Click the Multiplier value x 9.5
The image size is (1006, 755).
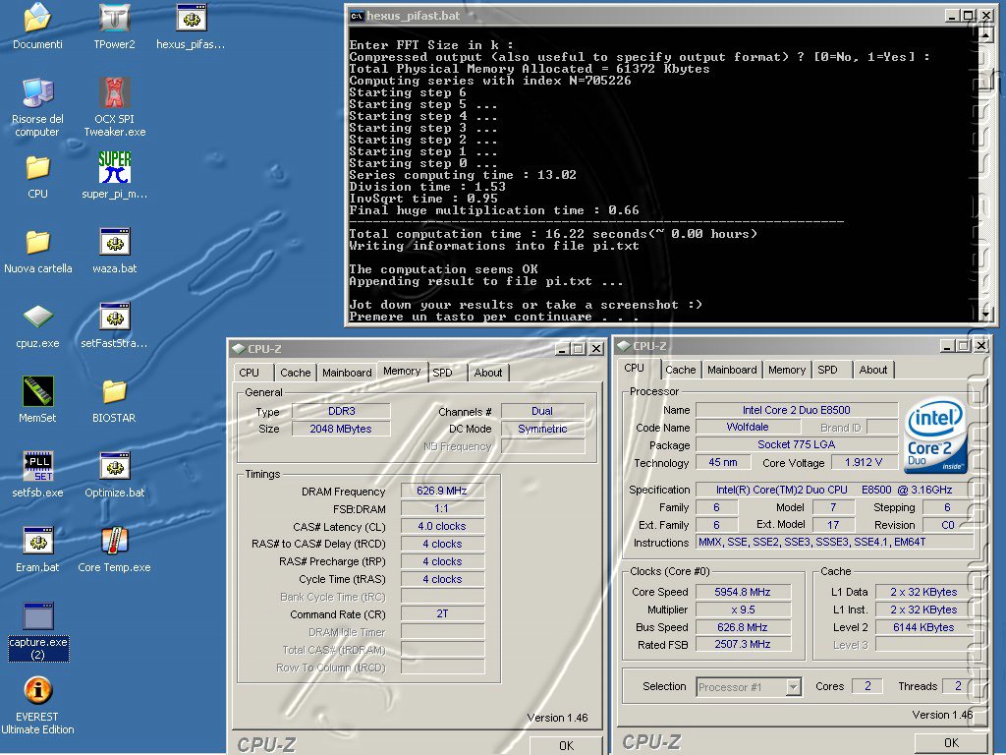(743, 610)
